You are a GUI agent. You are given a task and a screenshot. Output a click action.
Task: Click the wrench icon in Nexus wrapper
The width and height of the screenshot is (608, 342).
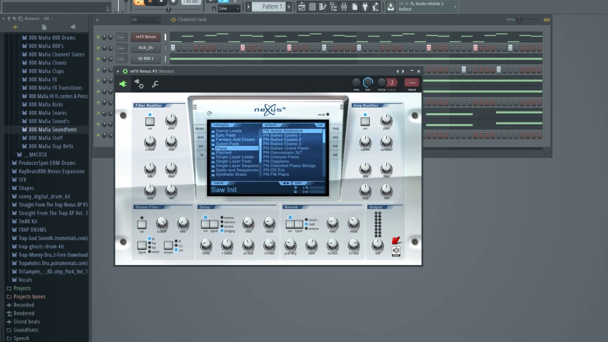tap(155, 84)
